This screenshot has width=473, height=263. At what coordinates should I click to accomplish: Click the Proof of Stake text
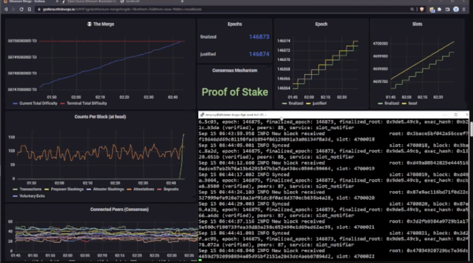[x=235, y=92]
